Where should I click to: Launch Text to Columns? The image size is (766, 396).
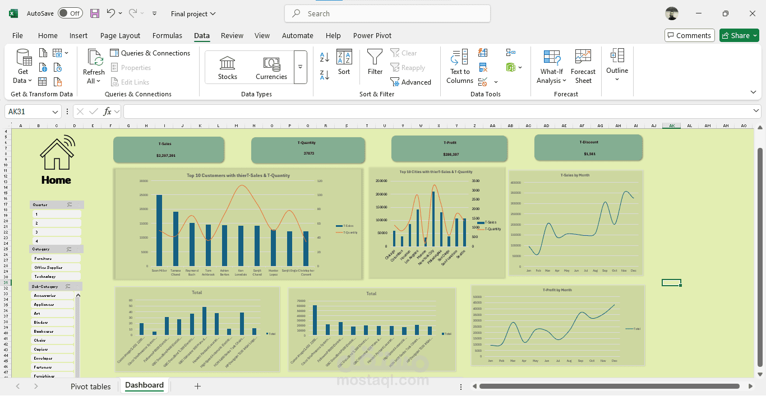tap(459, 66)
